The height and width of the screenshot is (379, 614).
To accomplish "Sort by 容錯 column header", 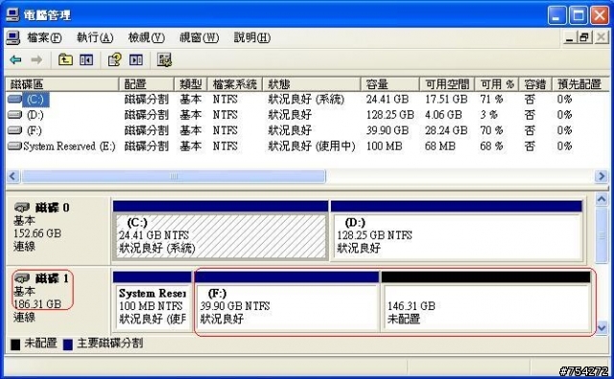I will click(535, 84).
